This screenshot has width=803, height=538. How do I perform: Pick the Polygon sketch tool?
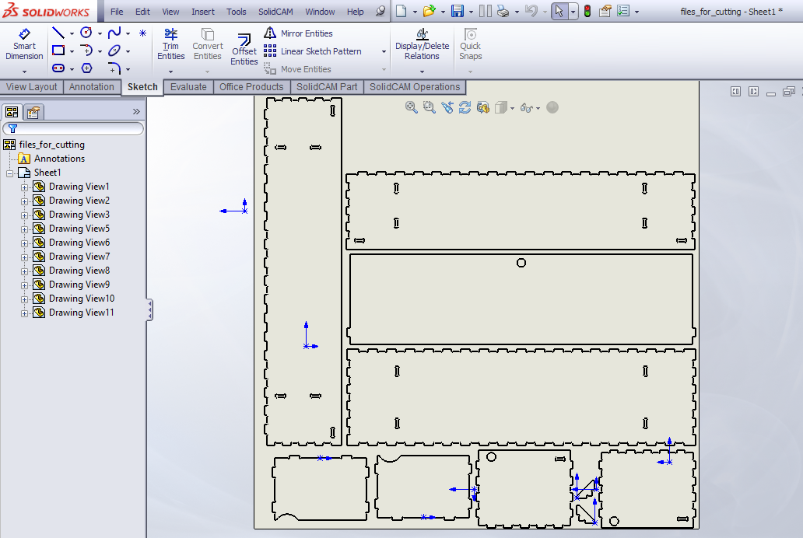[86, 68]
